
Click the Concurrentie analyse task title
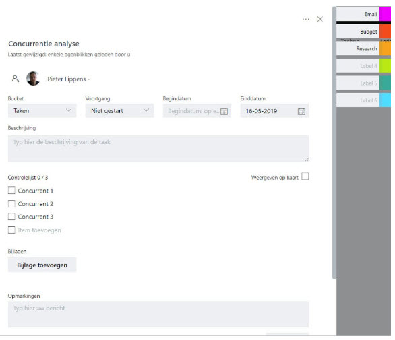tap(44, 44)
